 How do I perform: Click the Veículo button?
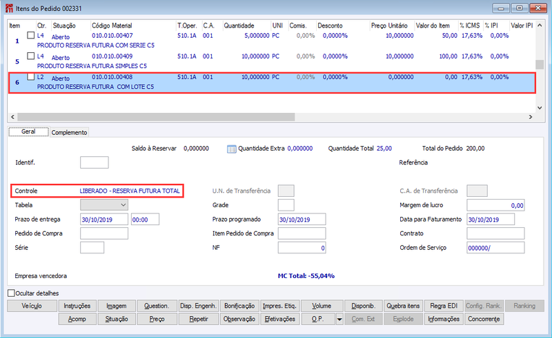[32, 306]
